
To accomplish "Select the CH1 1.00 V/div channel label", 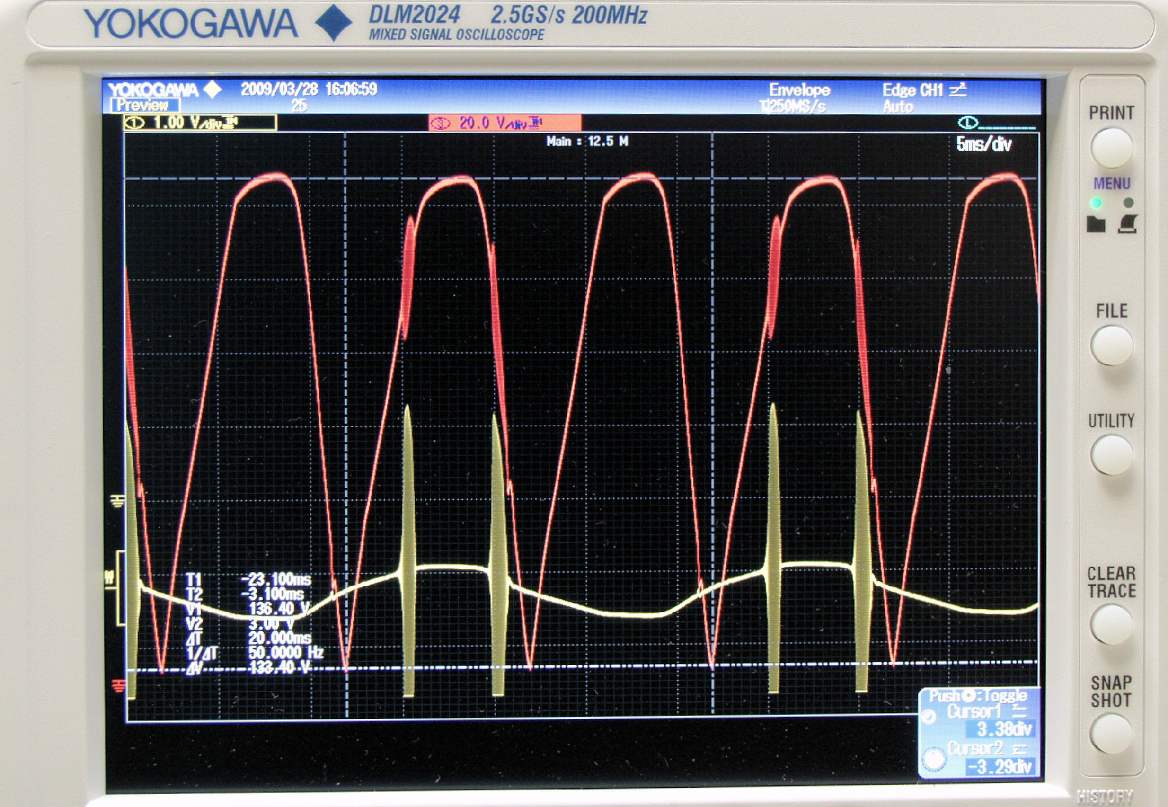I will [x=199, y=123].
